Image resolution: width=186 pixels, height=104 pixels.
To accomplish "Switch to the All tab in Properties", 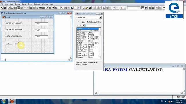I will (78, 22).
